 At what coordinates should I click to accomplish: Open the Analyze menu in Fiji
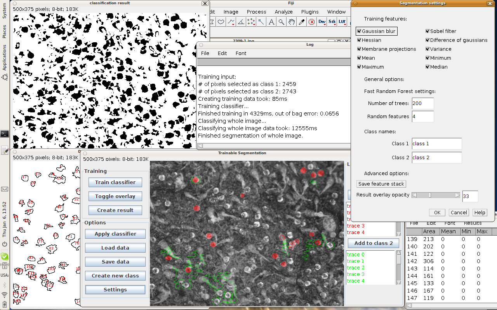click(283, 12)
